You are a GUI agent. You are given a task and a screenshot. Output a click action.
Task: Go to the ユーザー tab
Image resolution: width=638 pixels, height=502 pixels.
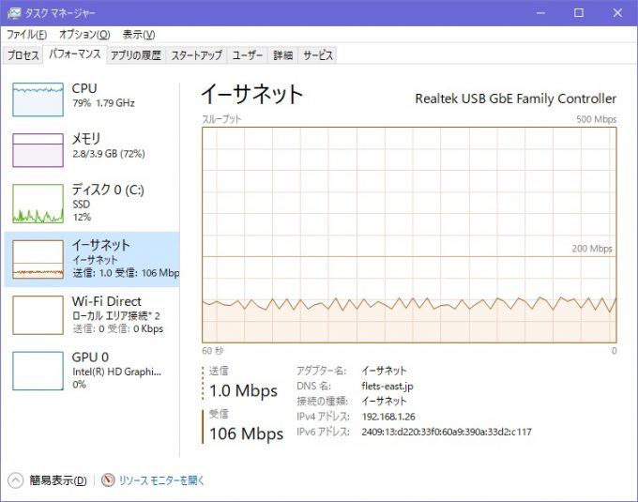point(248,55)
